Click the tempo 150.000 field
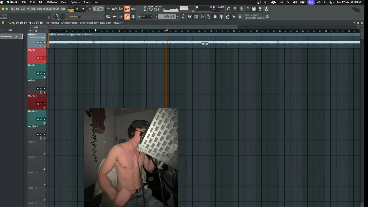The width and height of the screenshot is (368, 207). [98, 9]
